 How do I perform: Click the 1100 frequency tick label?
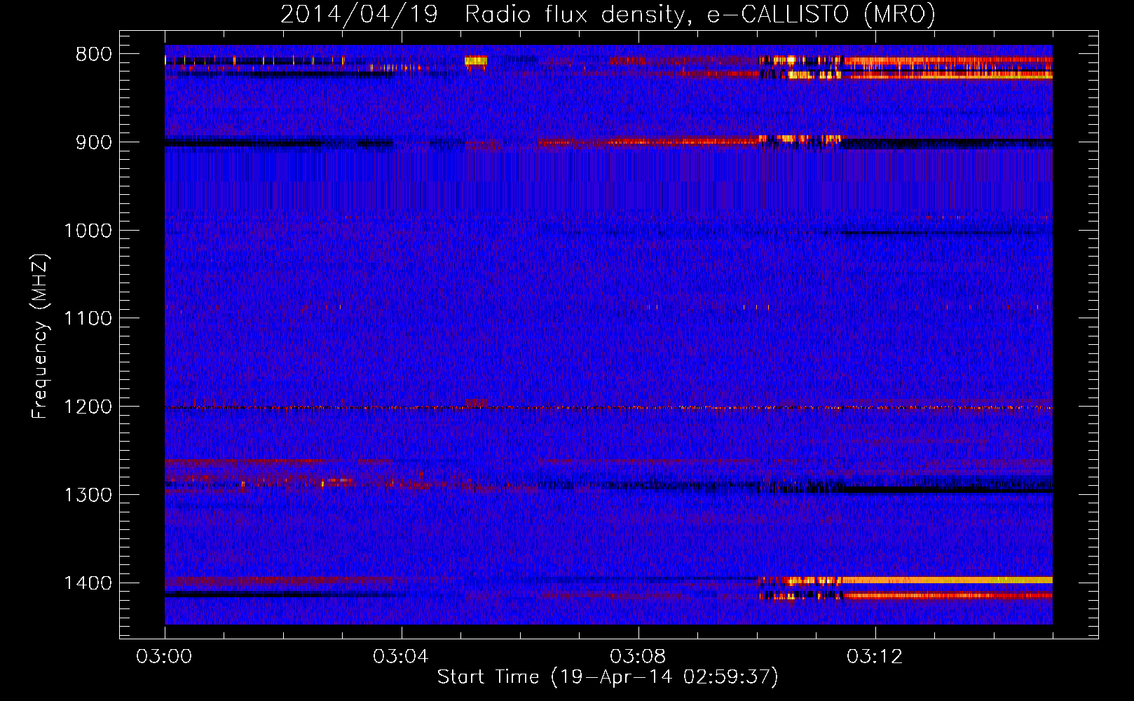pos(88,319)
